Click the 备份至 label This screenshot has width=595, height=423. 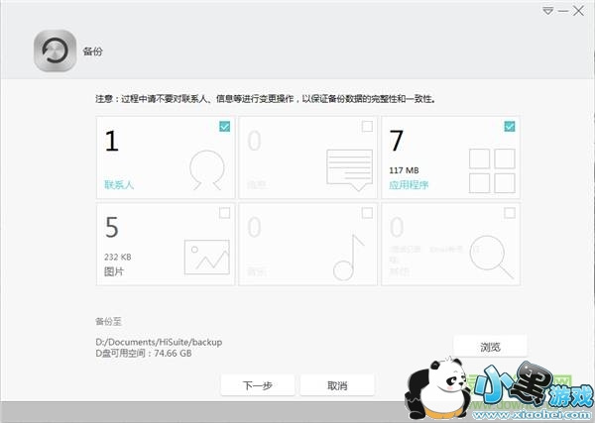tap(108, 321)
